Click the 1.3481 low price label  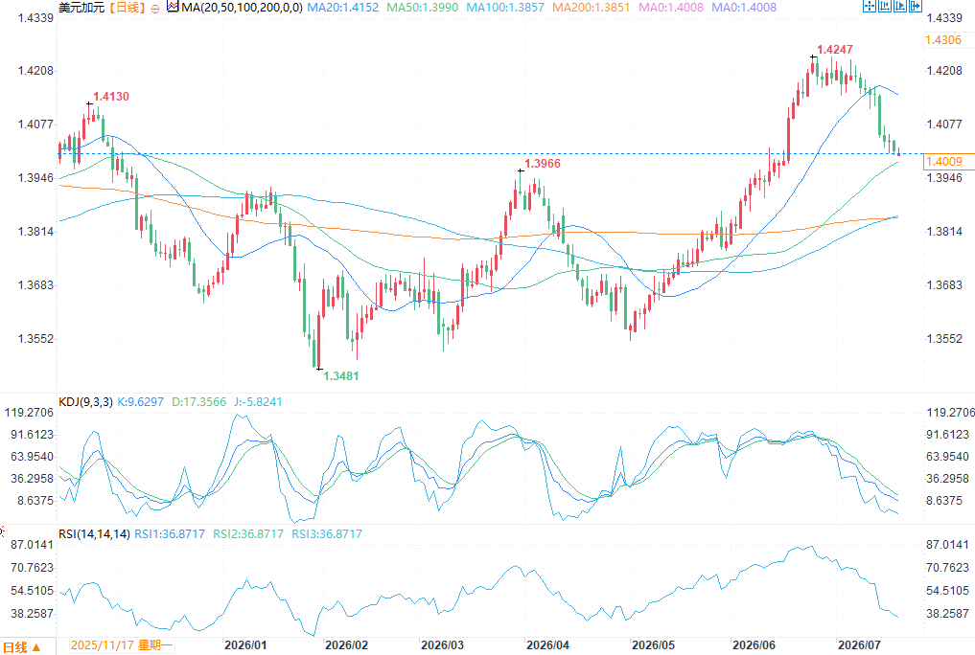click(x=340, y=375)
